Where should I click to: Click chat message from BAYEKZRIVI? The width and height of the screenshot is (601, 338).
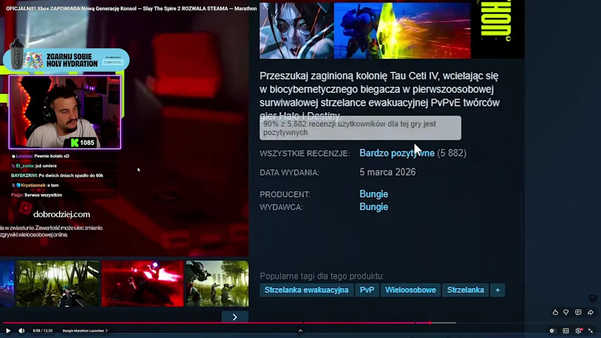pos(57,176)
